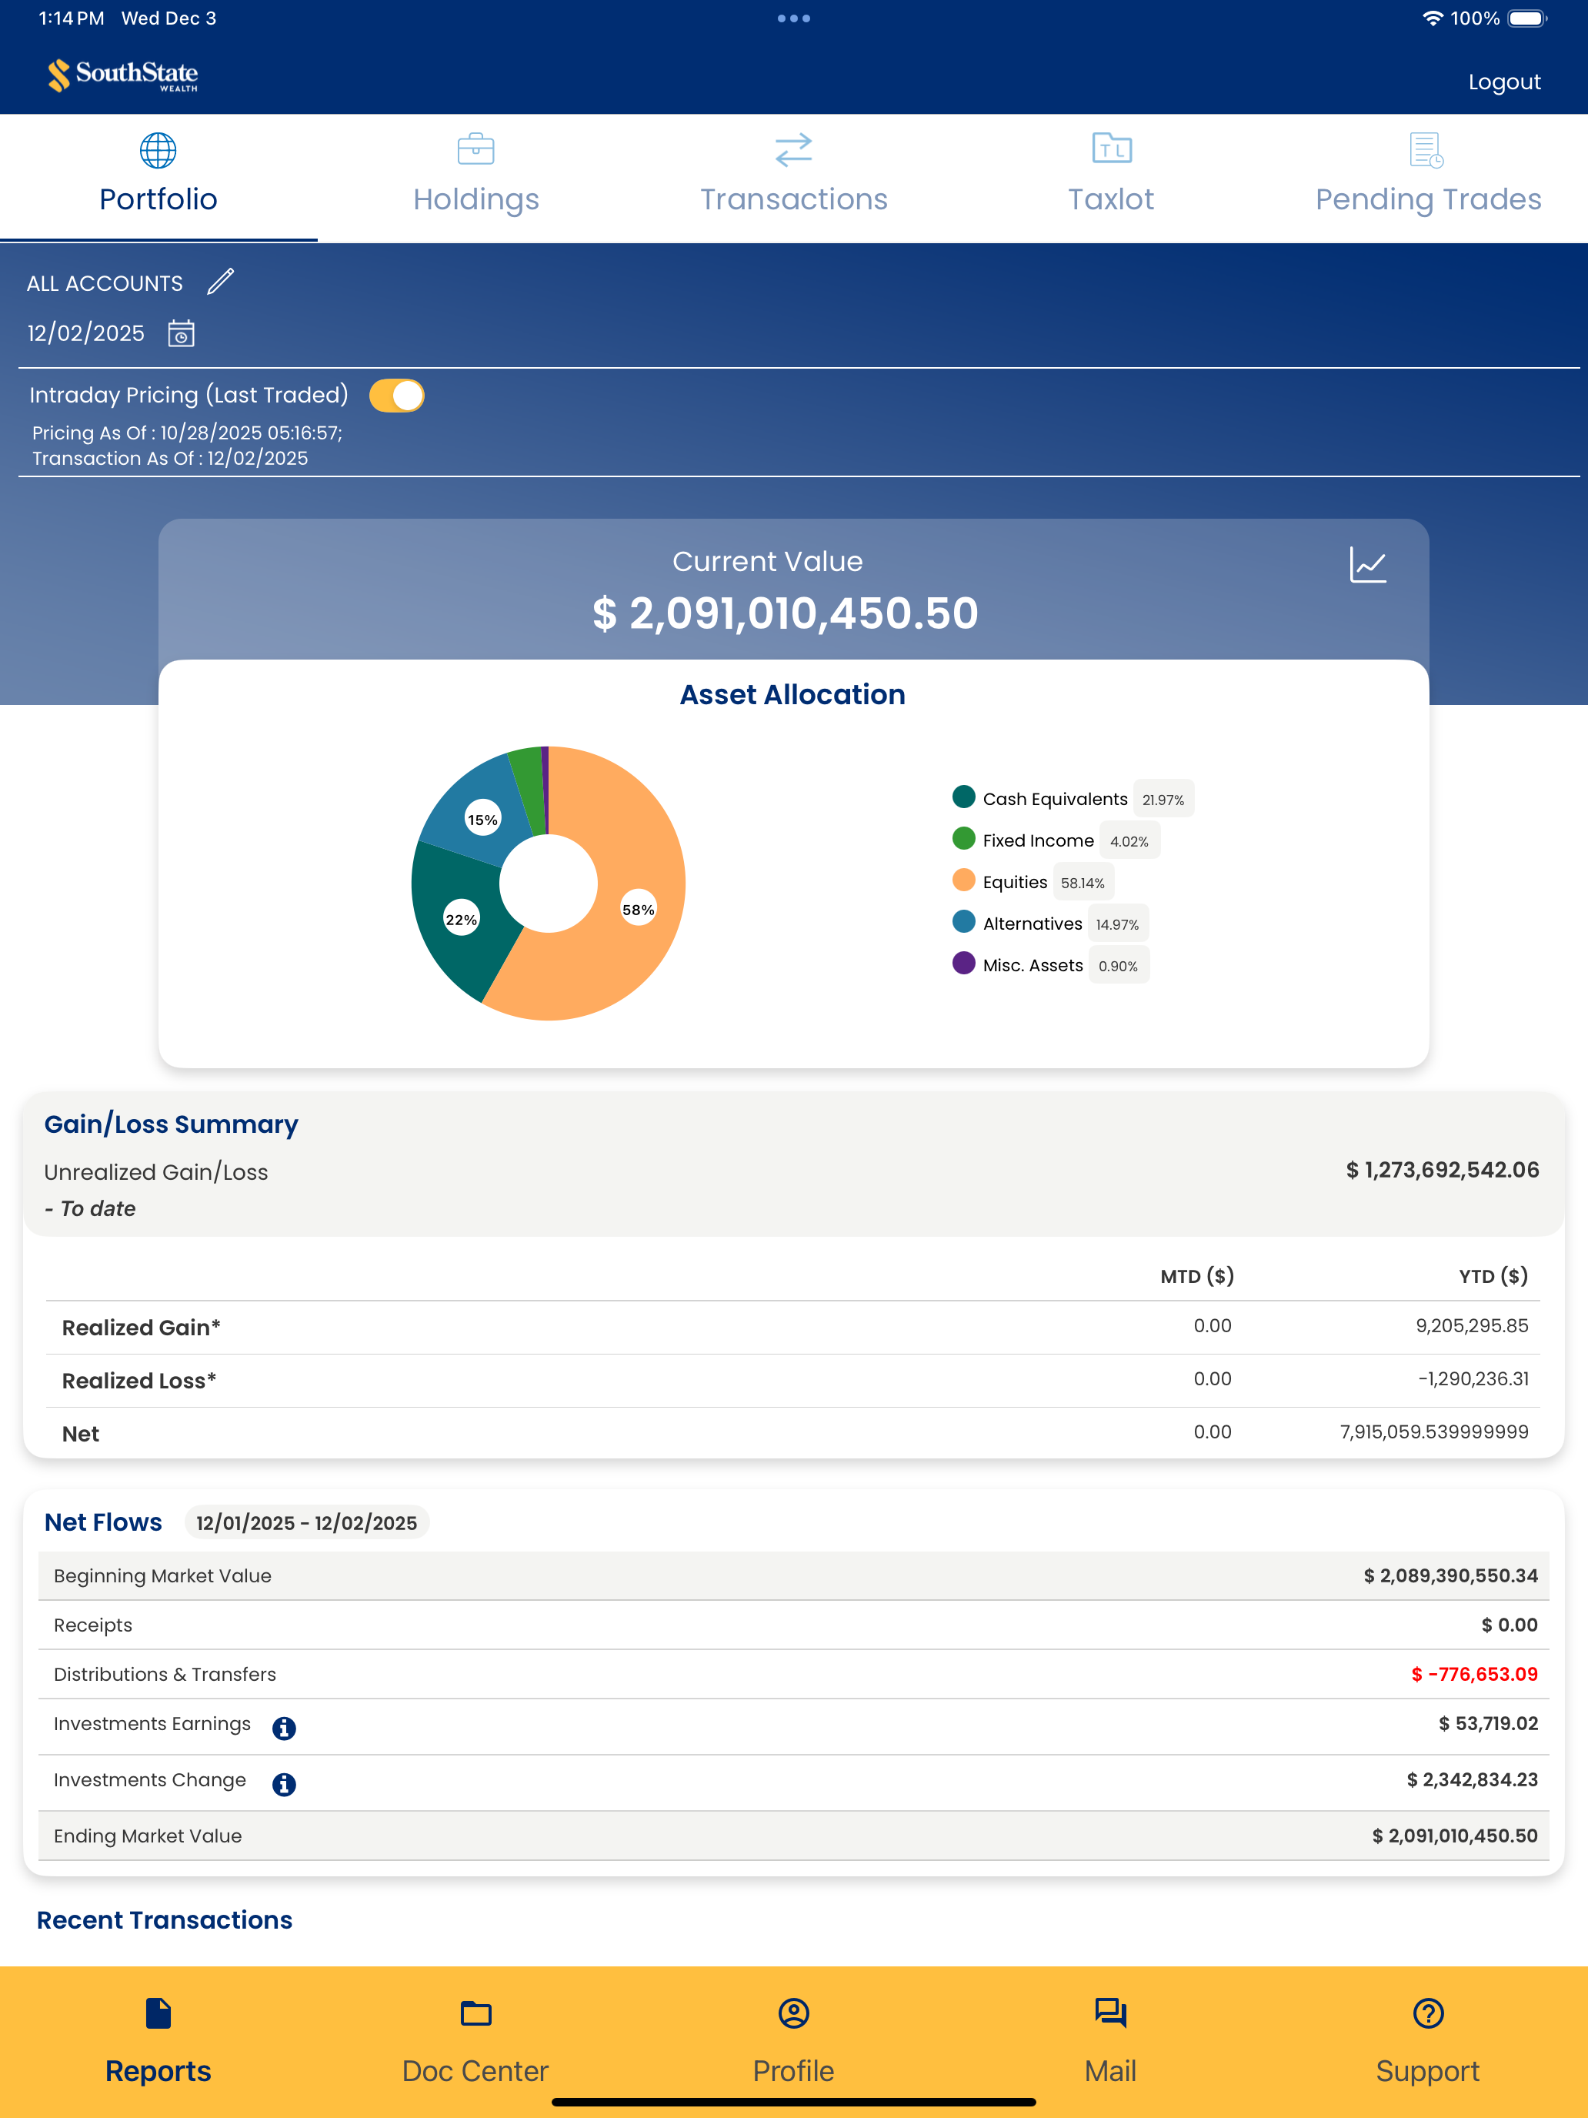
Task: Tap the MTD ($) column header
Action: click(1197, 1276)
